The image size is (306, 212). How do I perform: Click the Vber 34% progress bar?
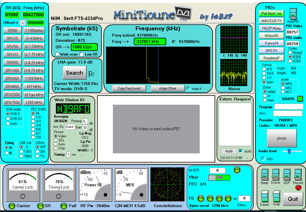pyautogui.click(x=219, y=177)
